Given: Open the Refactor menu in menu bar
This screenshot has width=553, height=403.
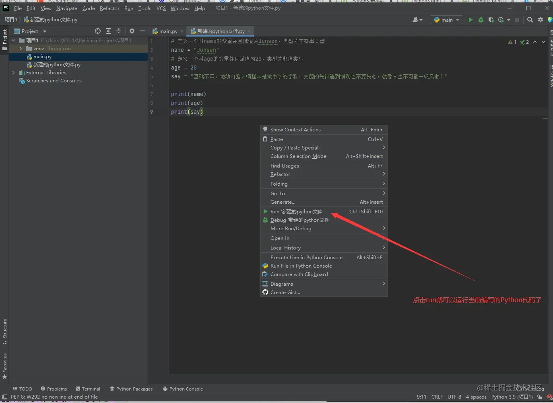Looking at the screenshot, I should pos(109,8).
